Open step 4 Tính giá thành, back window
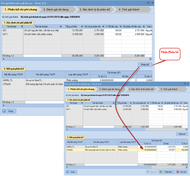Image resolution: width=190 pixels, height=176 pixels. pyautogui.click(x=132, y=10)
